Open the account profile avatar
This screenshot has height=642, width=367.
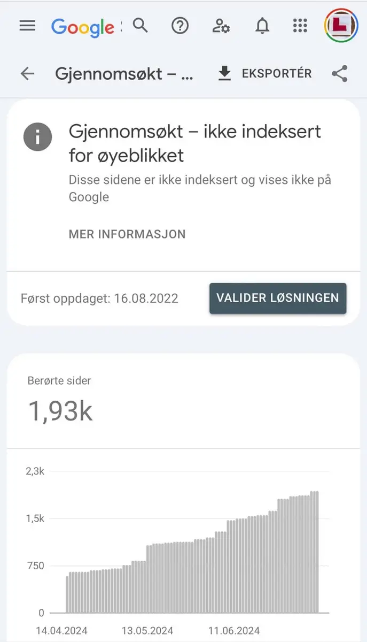pyautogui.click(x=341, y=26)
